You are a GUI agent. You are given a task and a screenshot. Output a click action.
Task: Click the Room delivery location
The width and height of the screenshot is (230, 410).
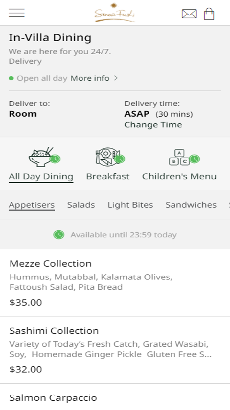[23, 114]
